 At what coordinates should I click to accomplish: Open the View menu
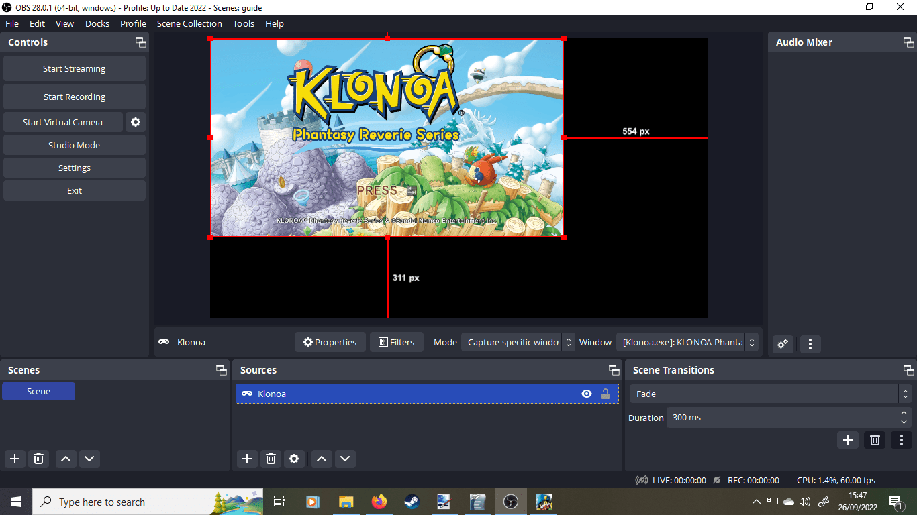tap(65, 23)
